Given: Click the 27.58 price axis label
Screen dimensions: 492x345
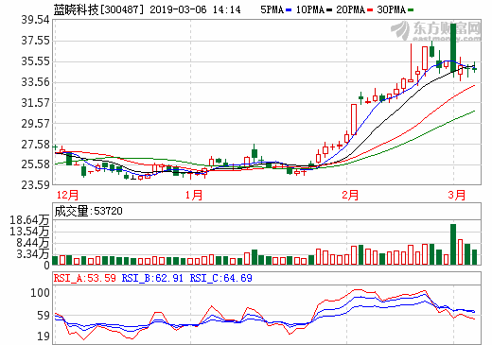Looking at the screenshot, I should [x=36, y=145].
